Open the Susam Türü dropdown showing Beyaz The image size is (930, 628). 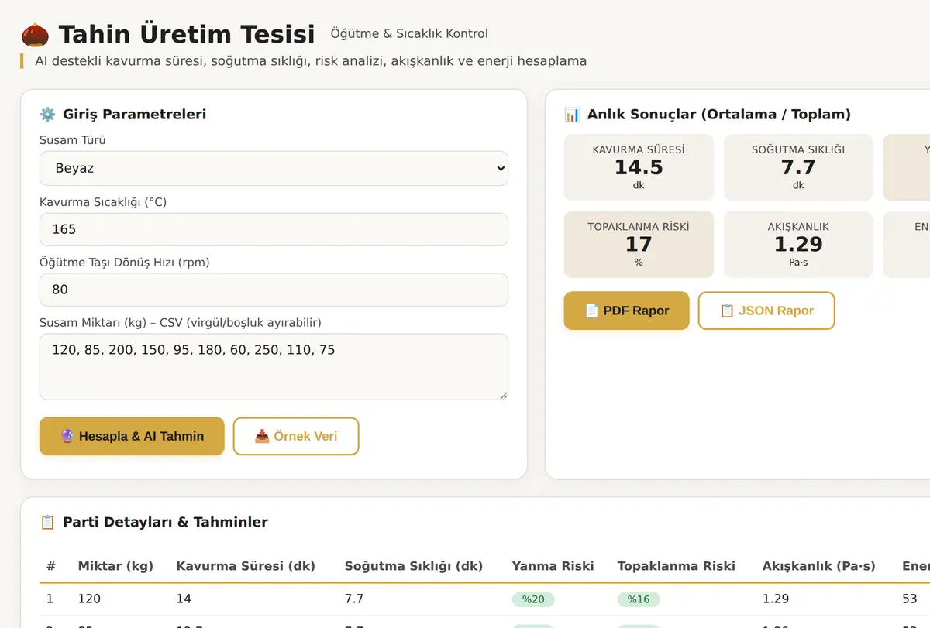[274, 168]
